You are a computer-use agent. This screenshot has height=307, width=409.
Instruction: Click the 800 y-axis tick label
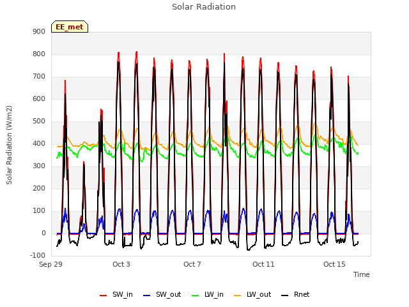(39, 54)
